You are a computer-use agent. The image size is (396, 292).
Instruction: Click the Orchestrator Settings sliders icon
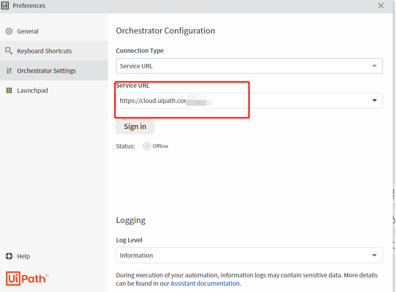coord(9,71)
